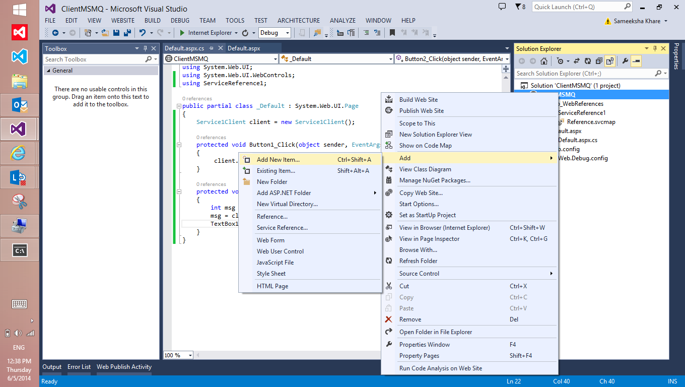The height and width of the screenshot is (387, 685).
Task: Click the Properties wrench icon in Solution Explorer
Action: [626, 61]
